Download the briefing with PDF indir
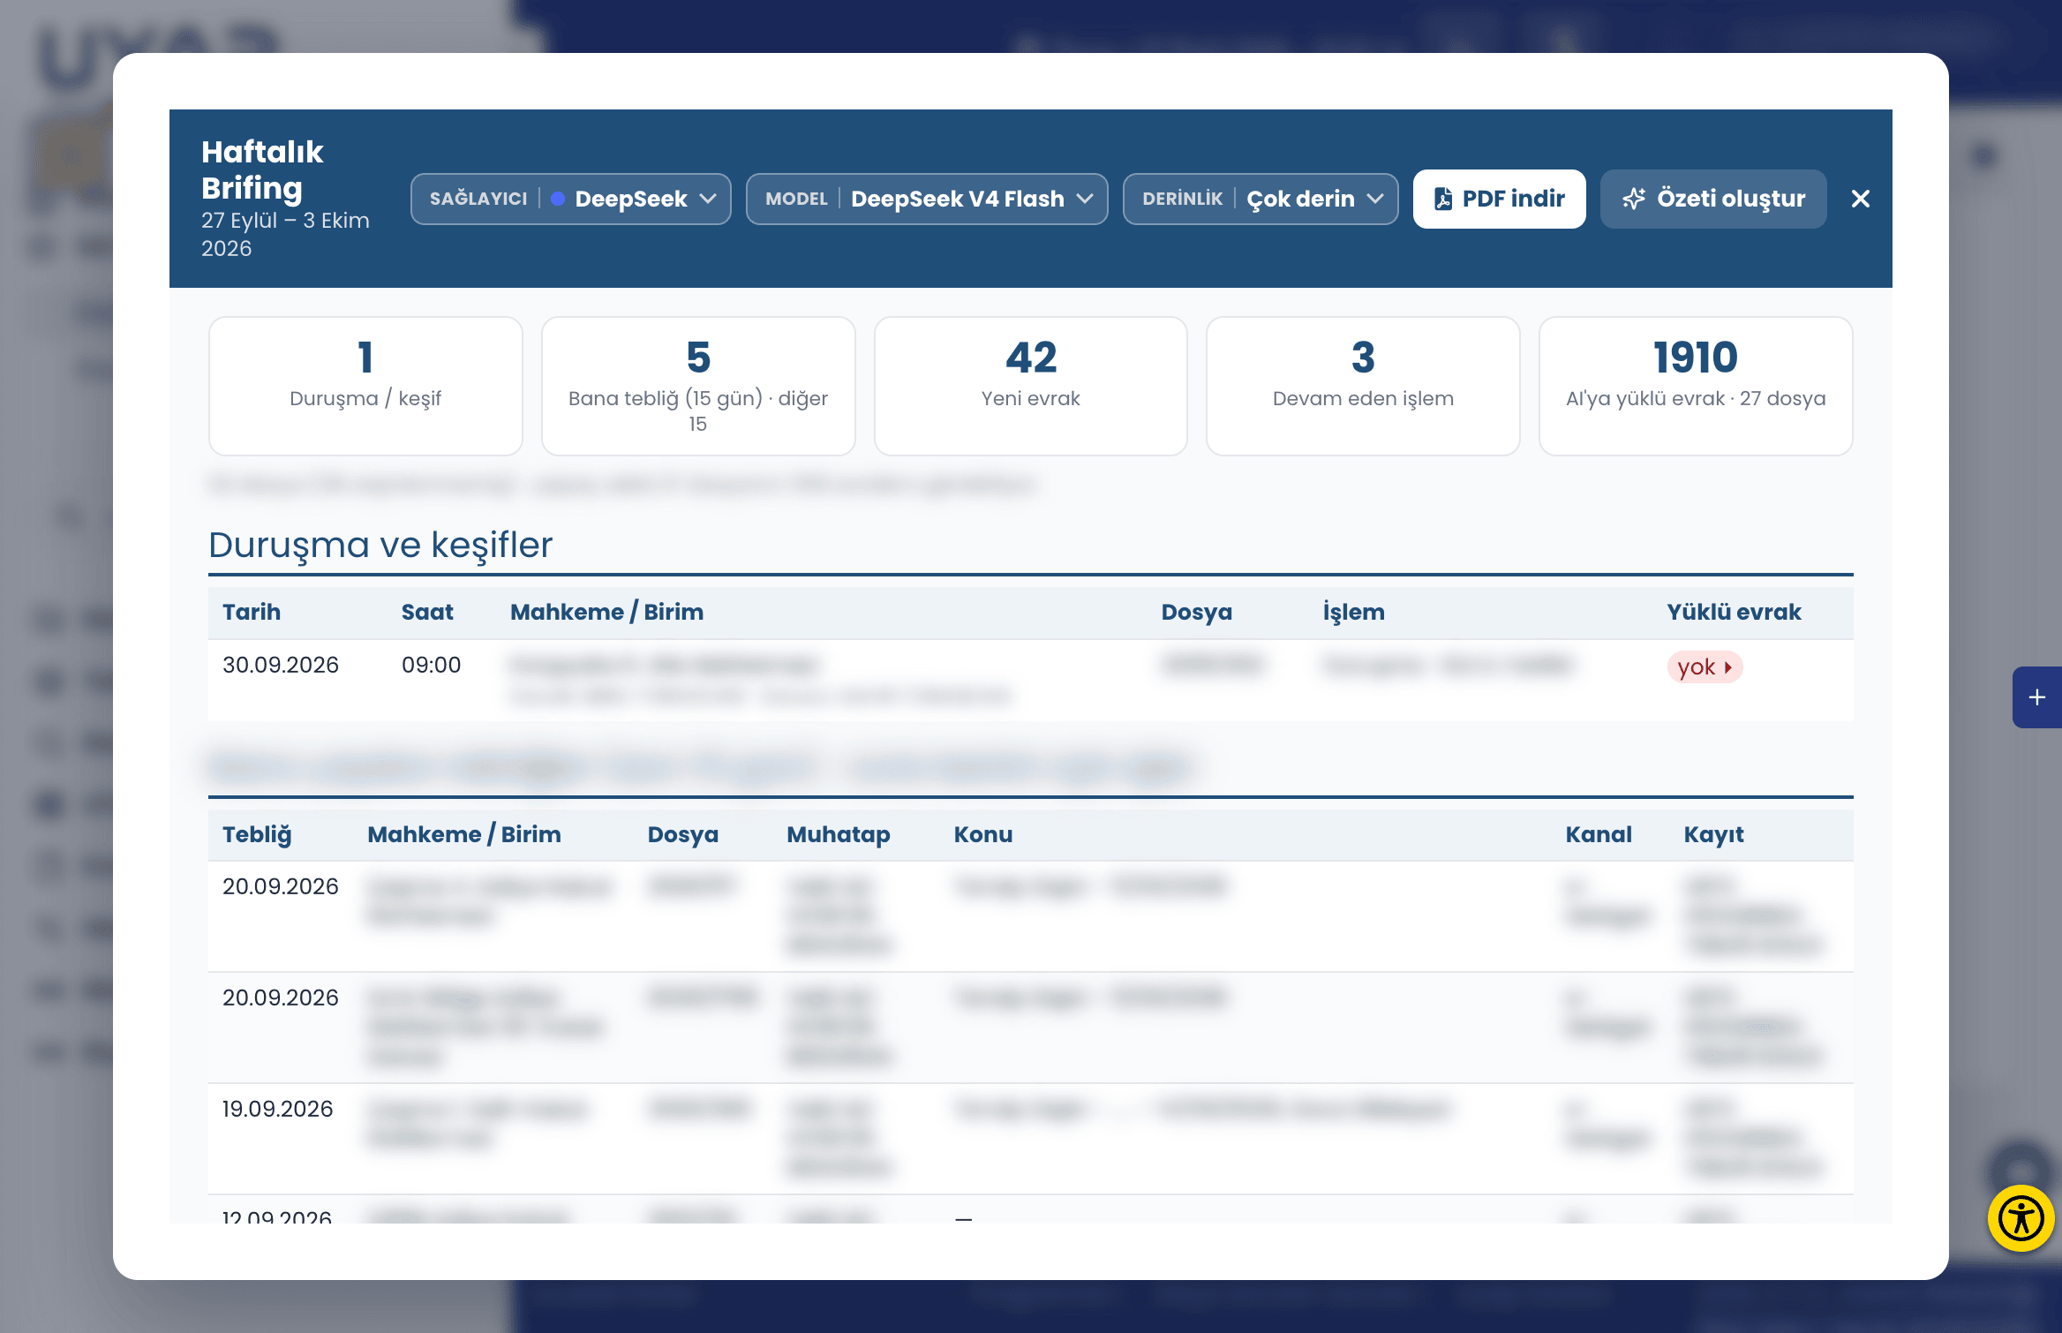 click(1499, 199)
